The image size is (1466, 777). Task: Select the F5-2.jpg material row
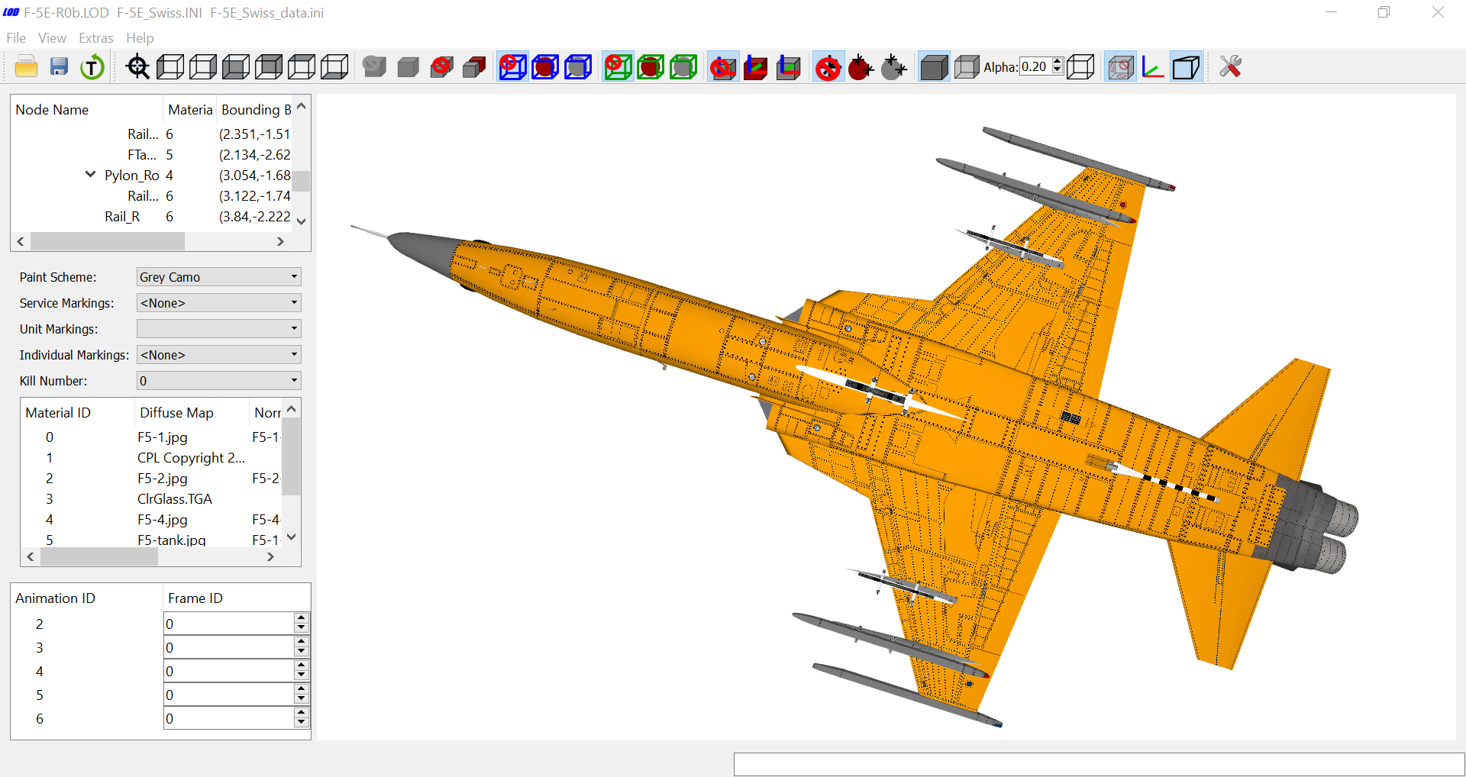151,479
